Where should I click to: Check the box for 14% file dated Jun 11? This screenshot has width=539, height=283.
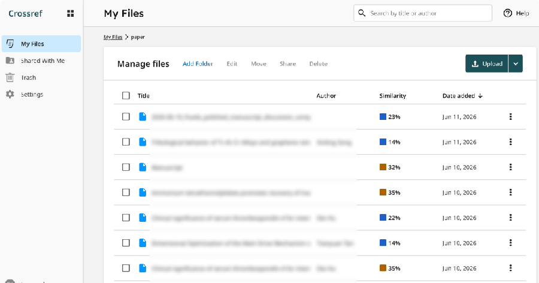[x=126, y=142]
